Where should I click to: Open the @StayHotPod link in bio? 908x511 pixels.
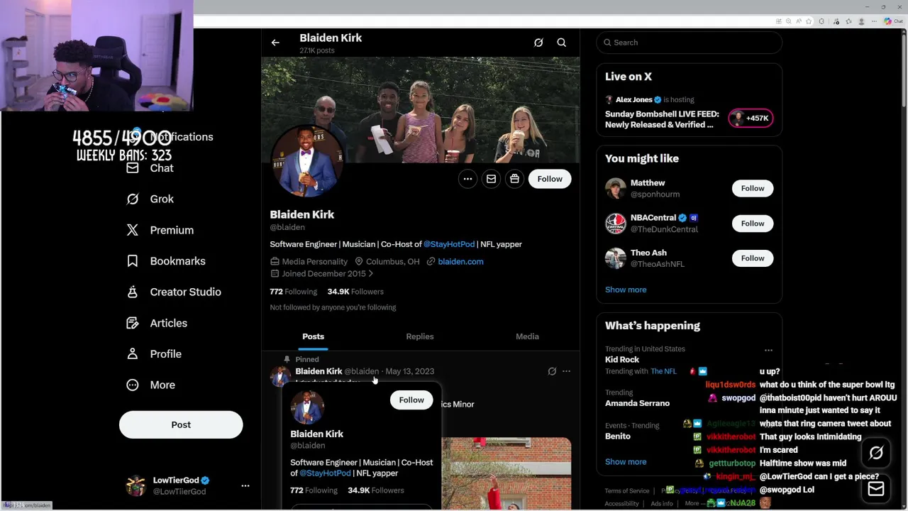[x=449, y=244]
